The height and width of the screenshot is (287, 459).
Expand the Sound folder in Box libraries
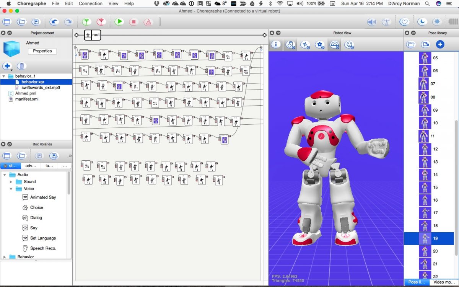(x=11, y=182)
